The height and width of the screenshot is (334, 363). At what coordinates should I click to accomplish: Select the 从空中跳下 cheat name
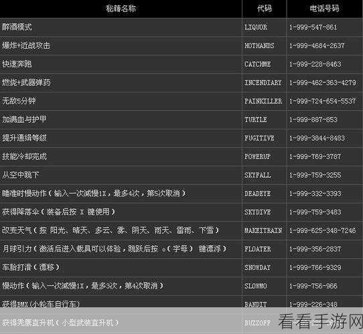[x=20, y=175]
